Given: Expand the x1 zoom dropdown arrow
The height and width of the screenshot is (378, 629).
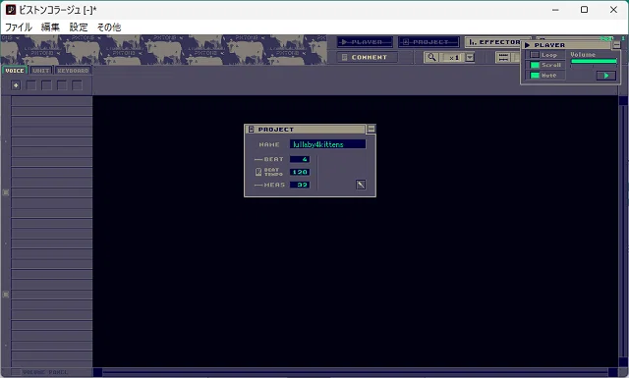Looking at the screenshot, I should [x=470, y=58].
